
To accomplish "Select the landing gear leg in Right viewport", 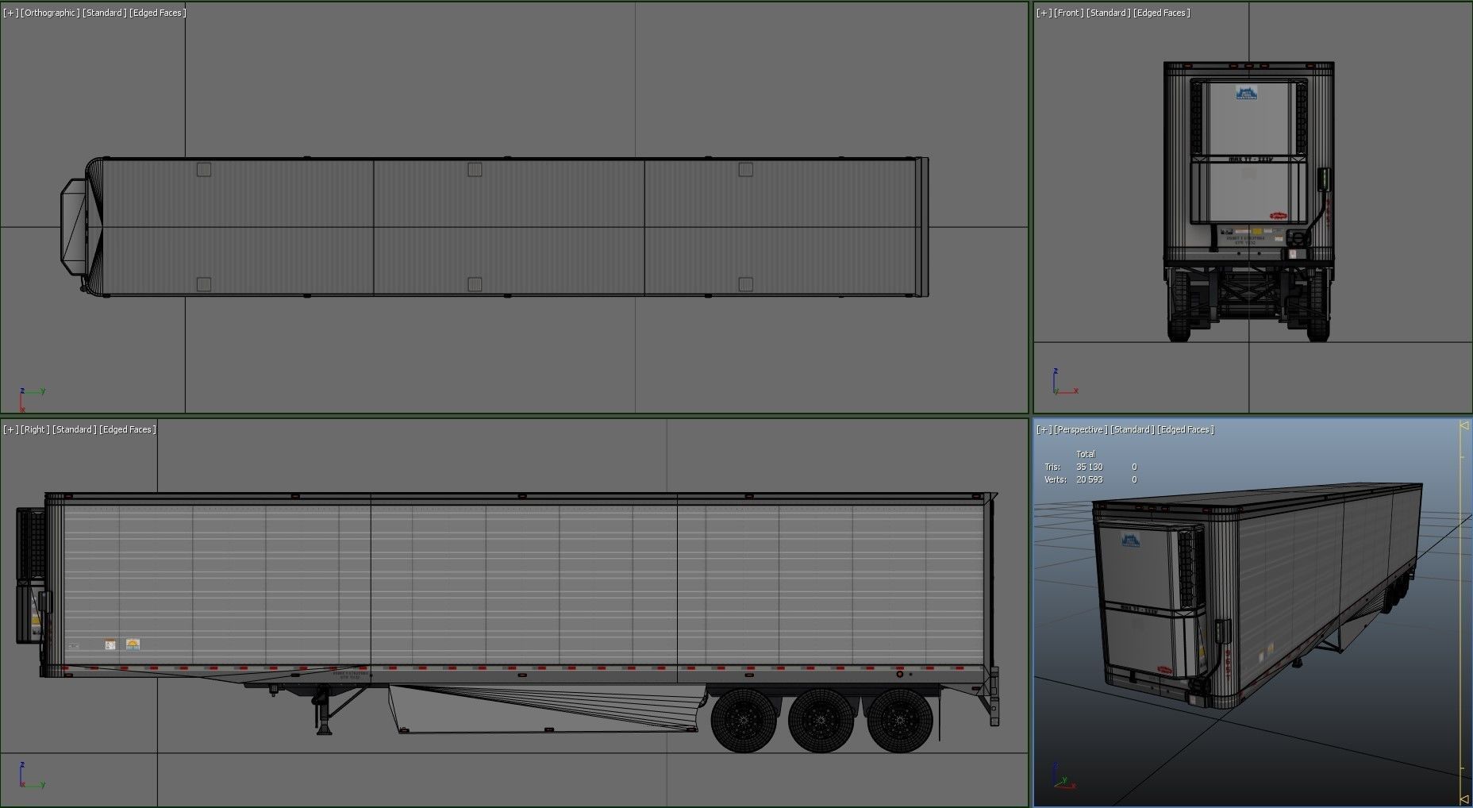I will click(324, 710).
